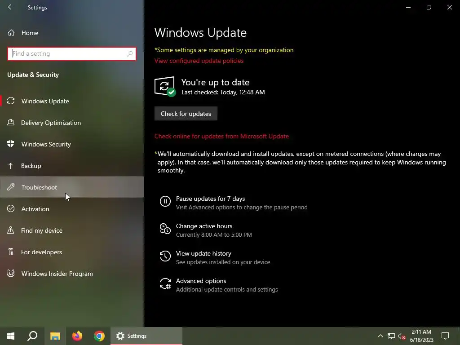Open the notification action center icon

(x=445, y=336)
